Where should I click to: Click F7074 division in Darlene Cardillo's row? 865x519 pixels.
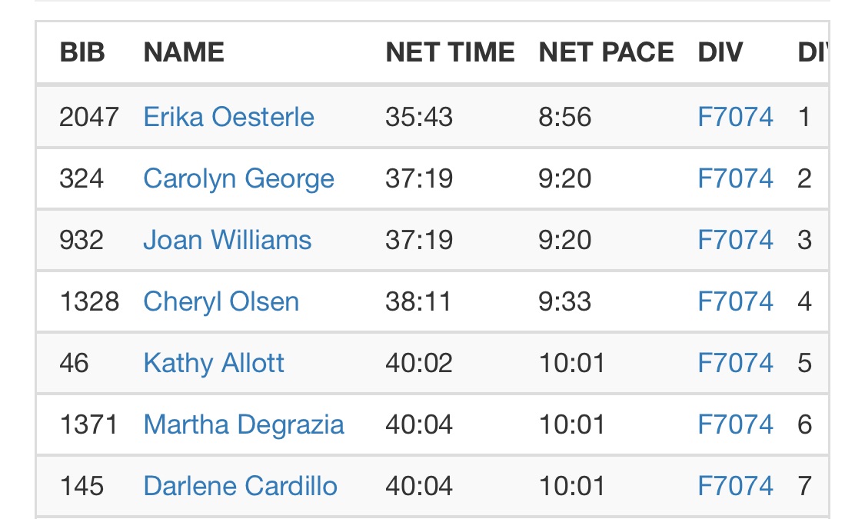click(x=735, y=486)
